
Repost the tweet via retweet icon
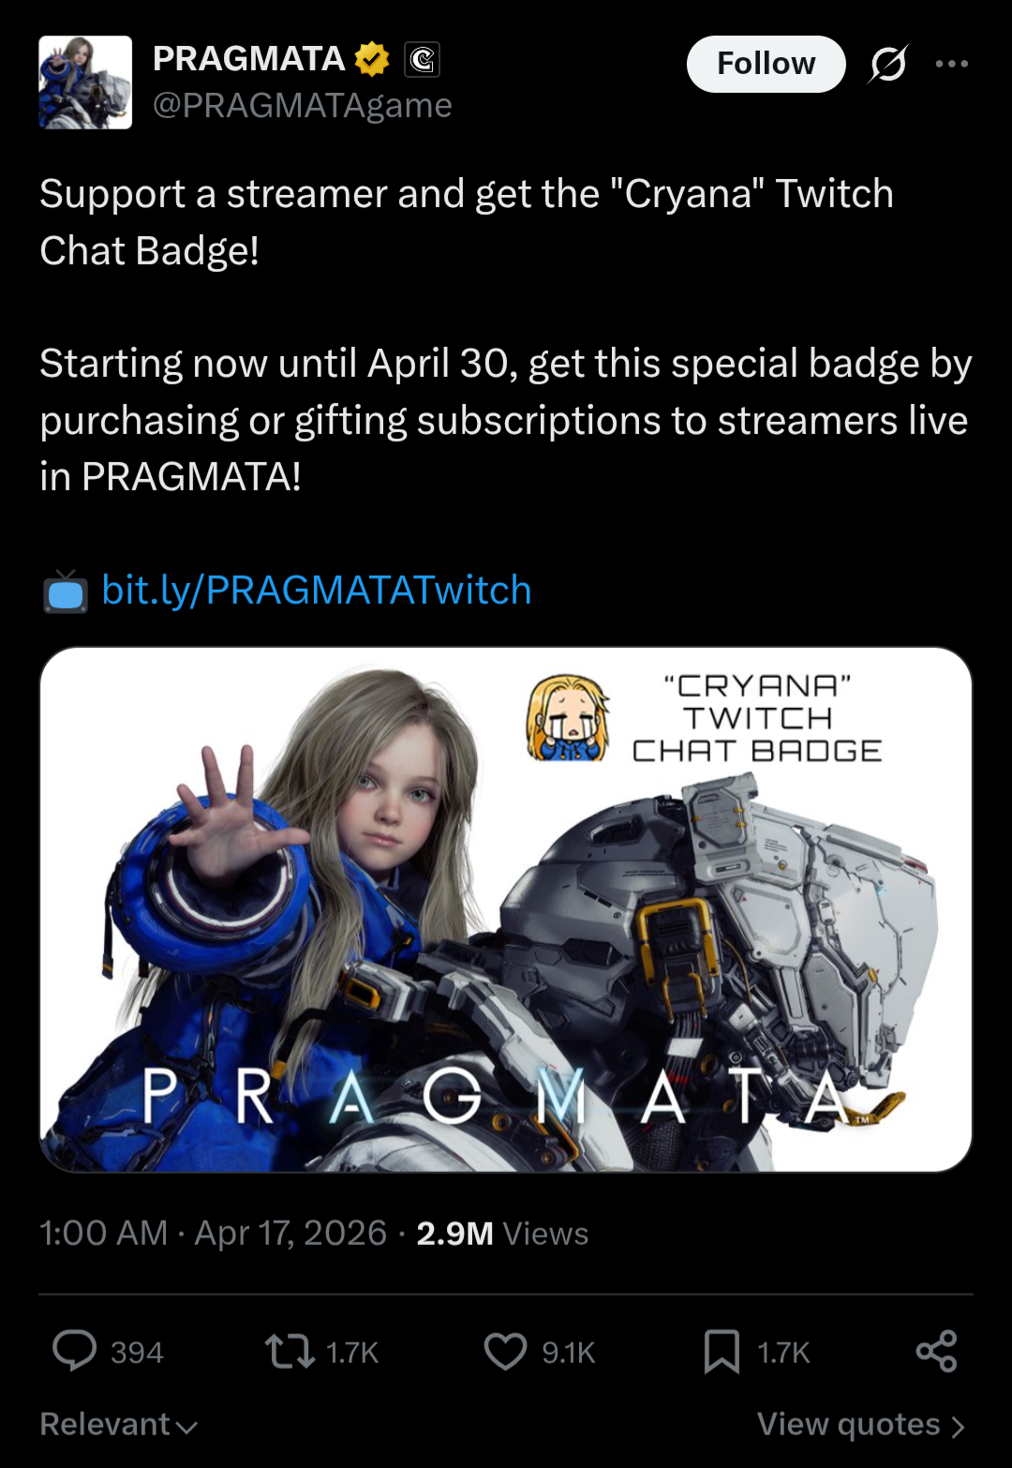tap(290, 1352)
